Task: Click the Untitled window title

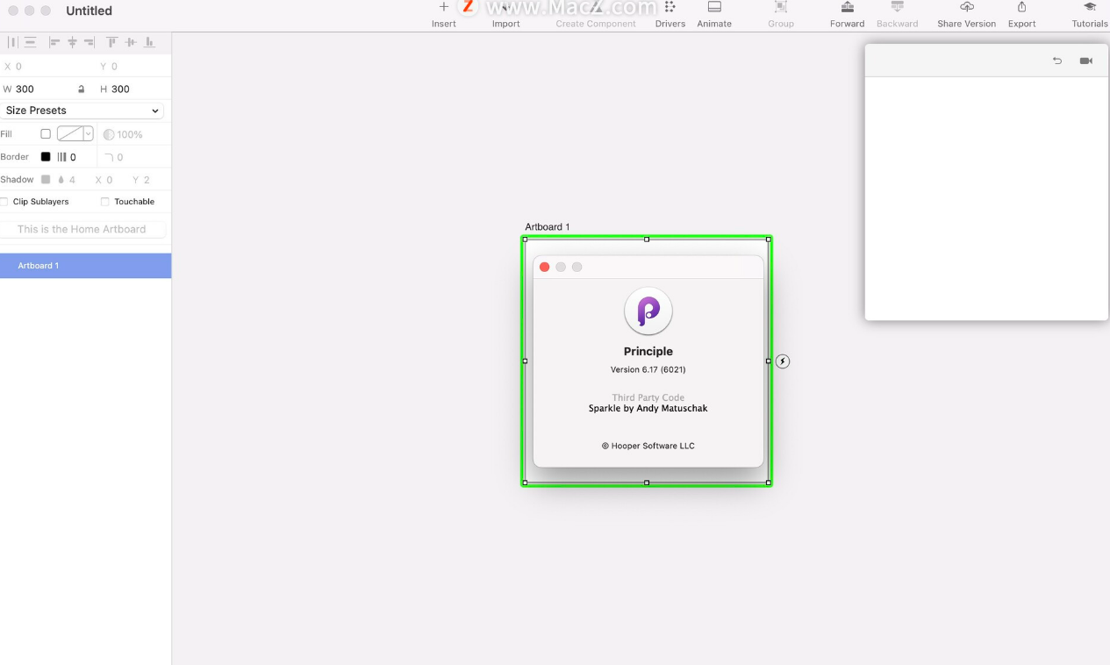Action: tap(90, 11)
